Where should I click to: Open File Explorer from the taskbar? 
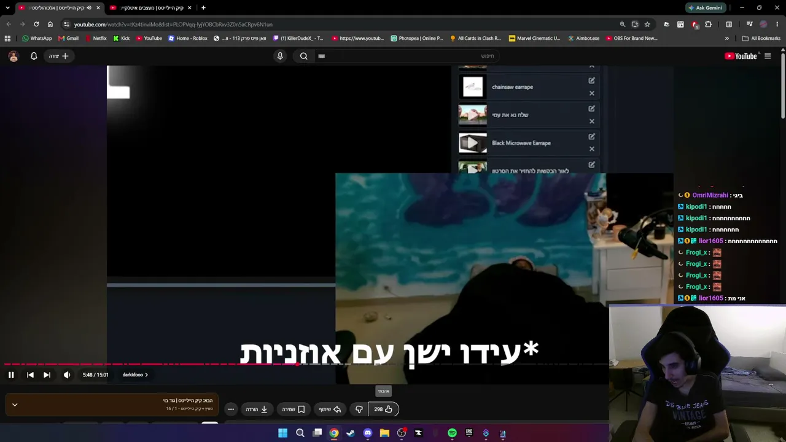pos(384,433)
